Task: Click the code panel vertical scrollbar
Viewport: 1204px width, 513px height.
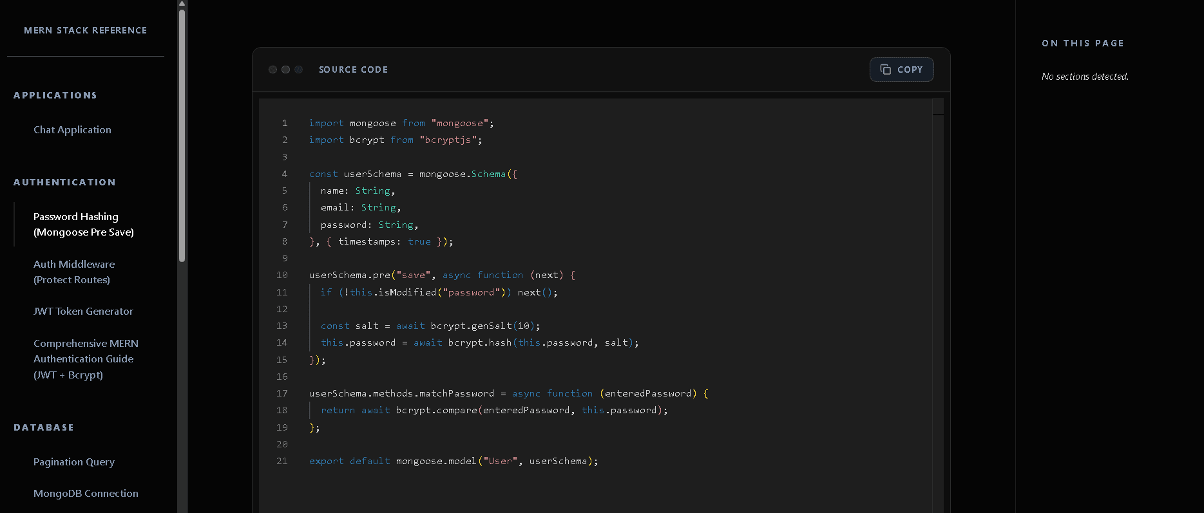Action: tap(938, 306)
